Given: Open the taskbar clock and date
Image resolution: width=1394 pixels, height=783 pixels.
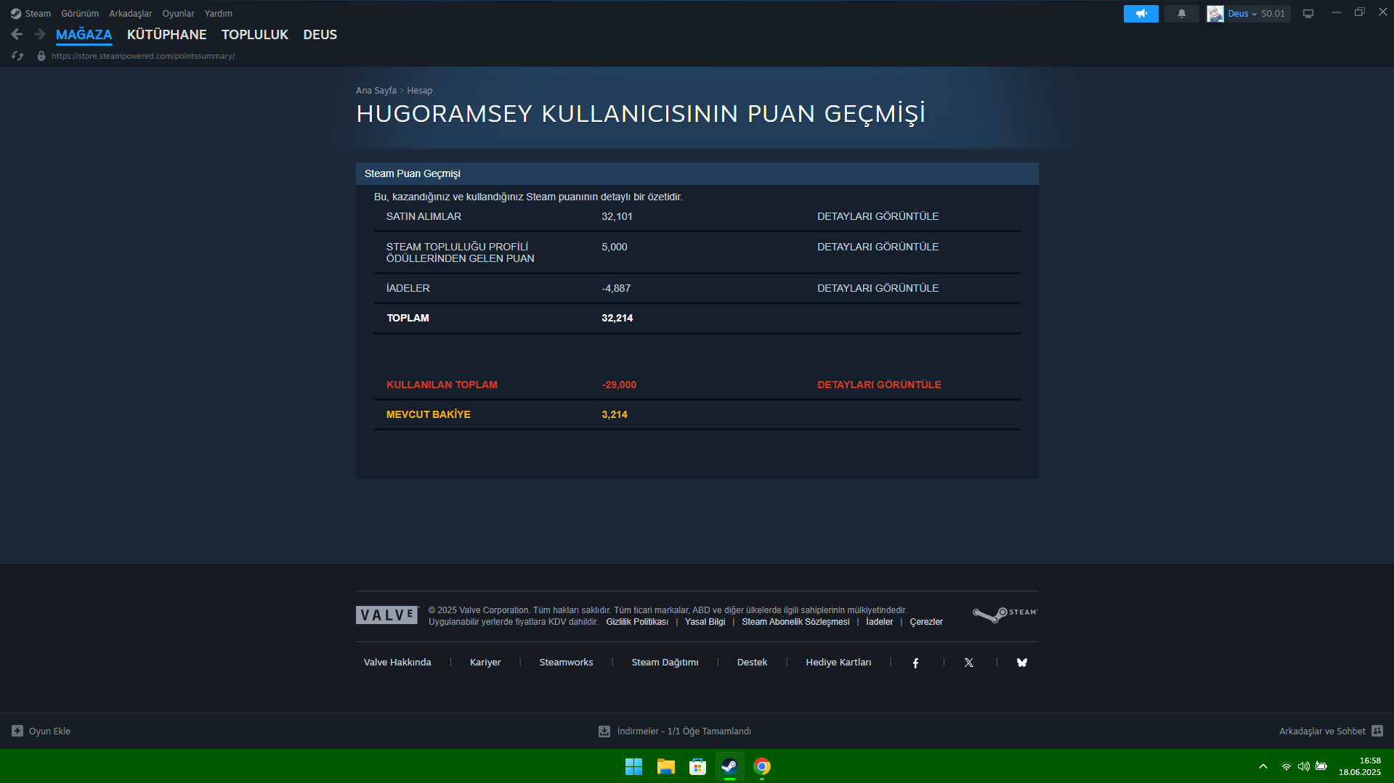Looking at the screenshot, I should [x=1360, y=766].
